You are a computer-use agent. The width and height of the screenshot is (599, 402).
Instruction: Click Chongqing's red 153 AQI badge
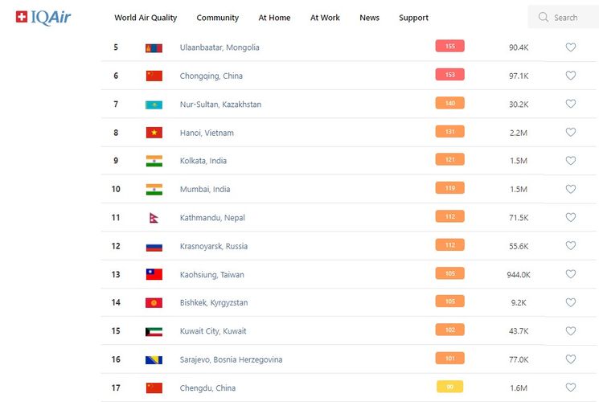pos(449,75)
